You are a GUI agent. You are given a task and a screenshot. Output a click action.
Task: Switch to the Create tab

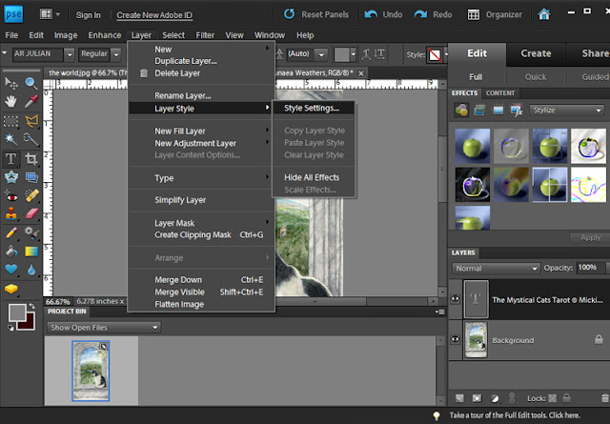[x=536, y=53]
